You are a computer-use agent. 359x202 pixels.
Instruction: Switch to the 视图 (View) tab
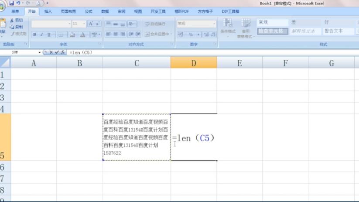tap(138, 11)
